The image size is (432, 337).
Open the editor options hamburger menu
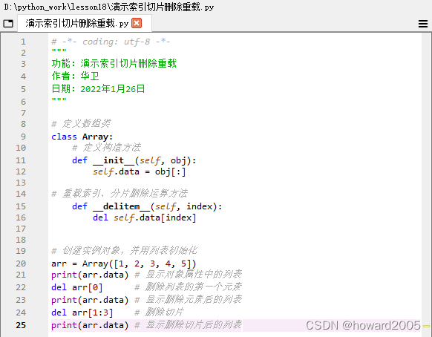pyautogui.click(x=423, y=24)
